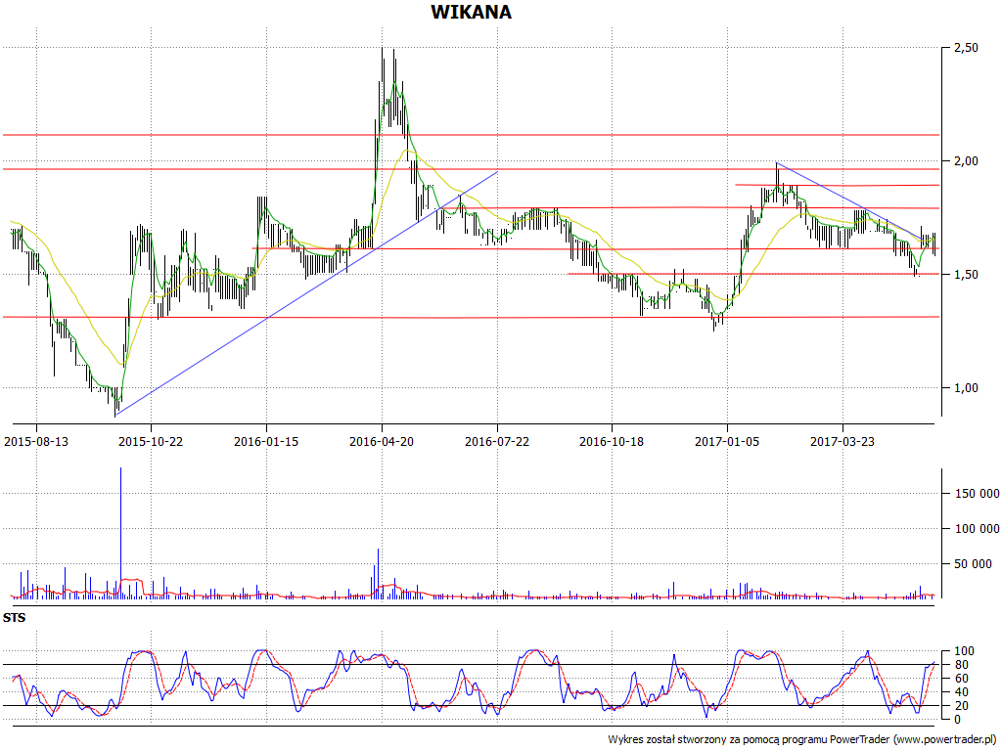Click the 20 level on STS scale

click(x=964, y=706)
